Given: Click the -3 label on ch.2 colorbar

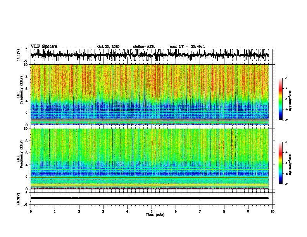Looking at the screenshot, I should click(286, 142).
